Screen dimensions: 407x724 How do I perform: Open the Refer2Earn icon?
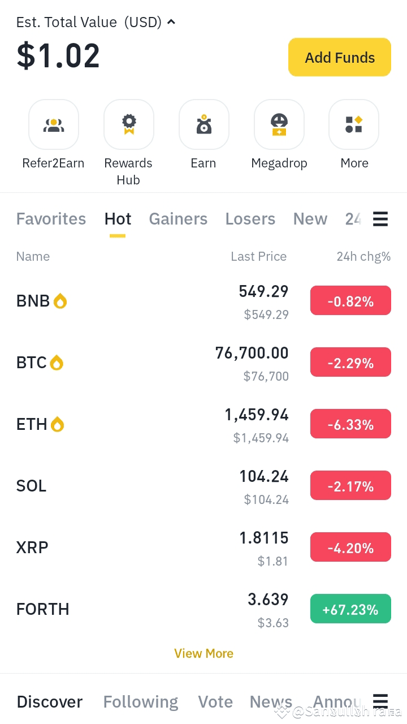click(x=54, y=124)
